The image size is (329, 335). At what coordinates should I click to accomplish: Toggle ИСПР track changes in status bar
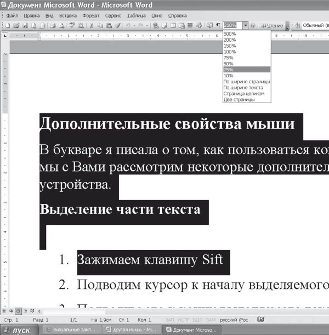(183, 320)
